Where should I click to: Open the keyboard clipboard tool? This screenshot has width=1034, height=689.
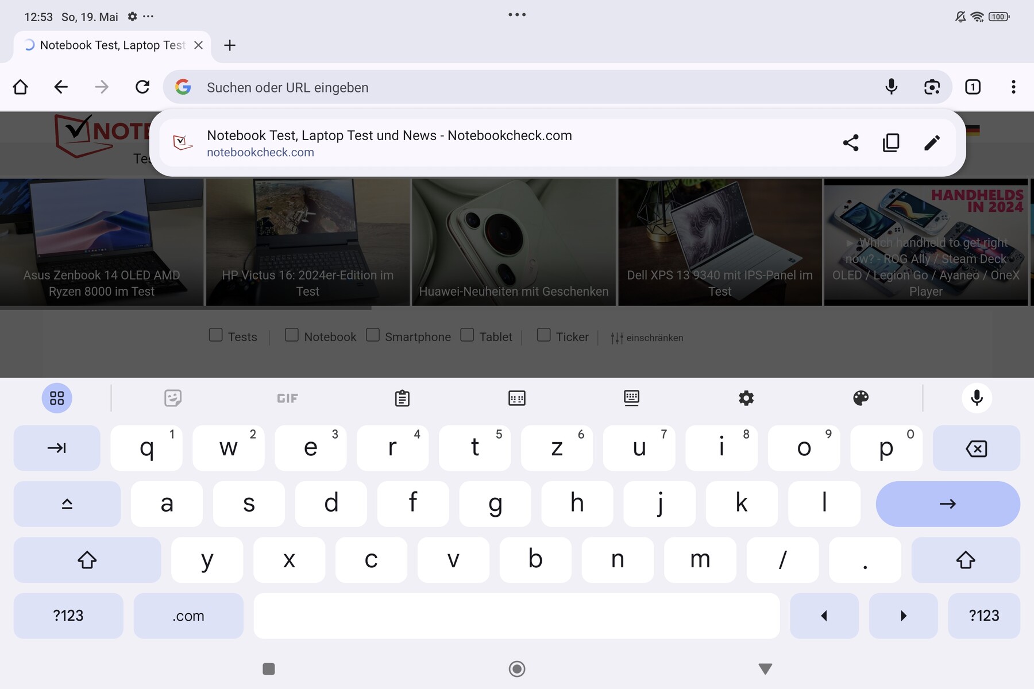pyautogui.click(x=402, y=398)
